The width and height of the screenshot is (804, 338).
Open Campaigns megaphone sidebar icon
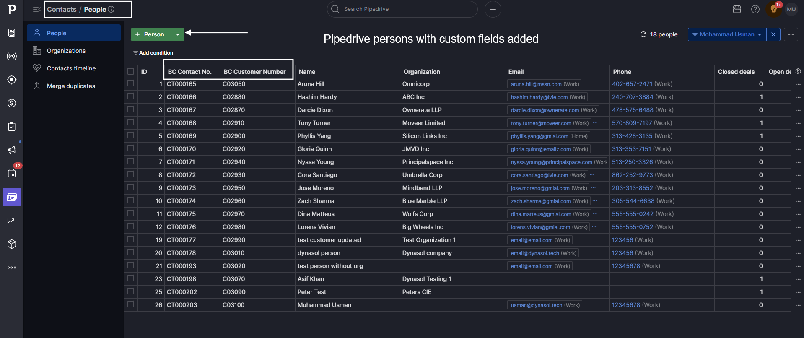click(x=12, y=150)
